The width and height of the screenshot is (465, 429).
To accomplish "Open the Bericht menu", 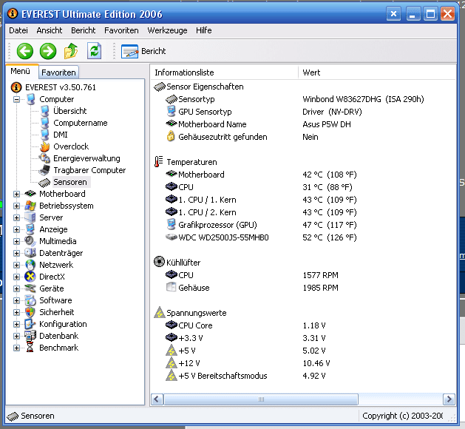I will (83, 30).
